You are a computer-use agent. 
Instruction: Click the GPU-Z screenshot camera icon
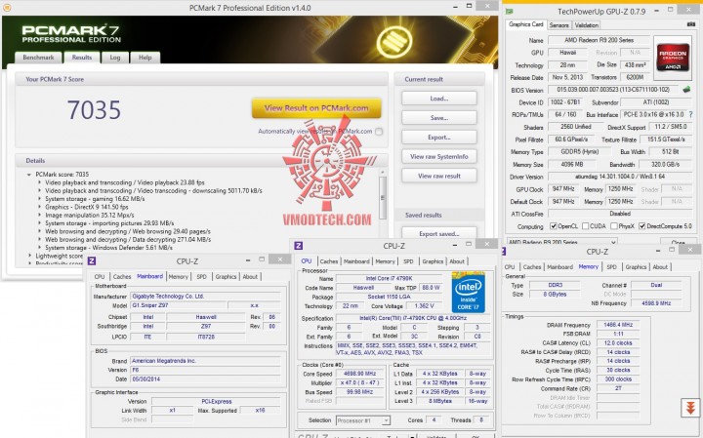click(691, 24)
